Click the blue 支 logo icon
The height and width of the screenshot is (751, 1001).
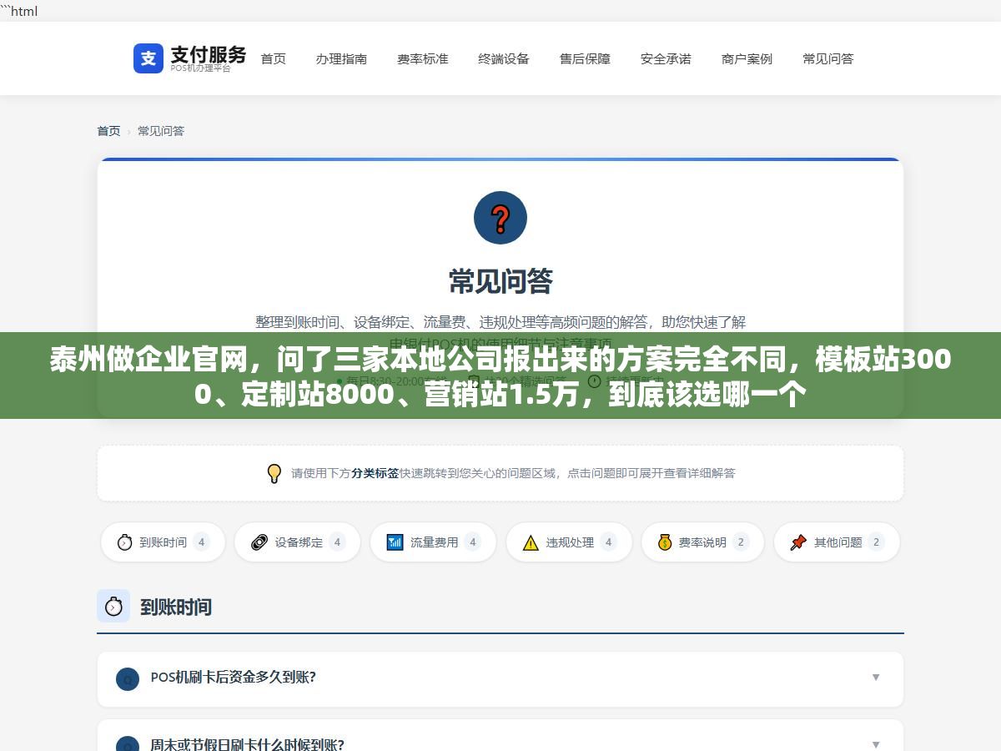coord(148,58)
